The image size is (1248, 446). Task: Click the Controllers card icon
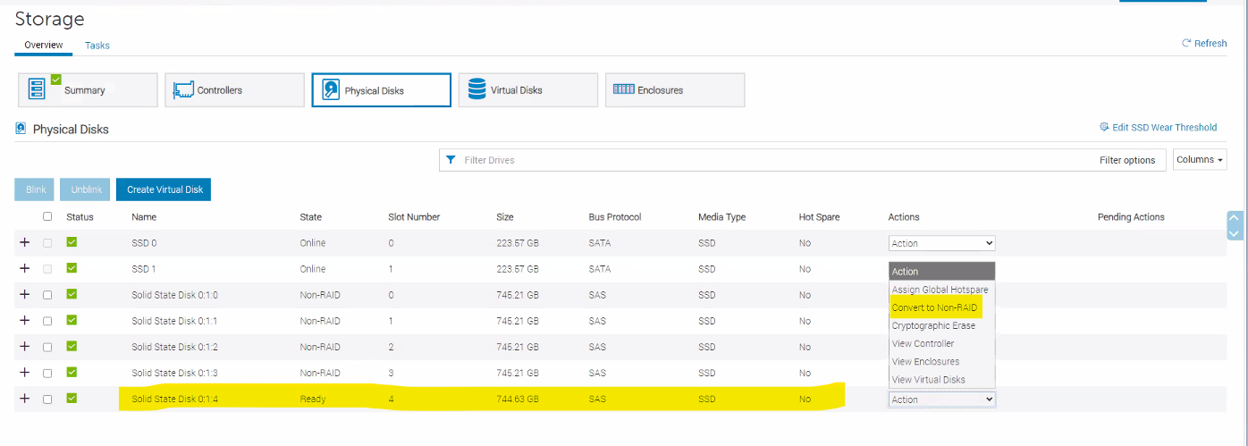183,90
